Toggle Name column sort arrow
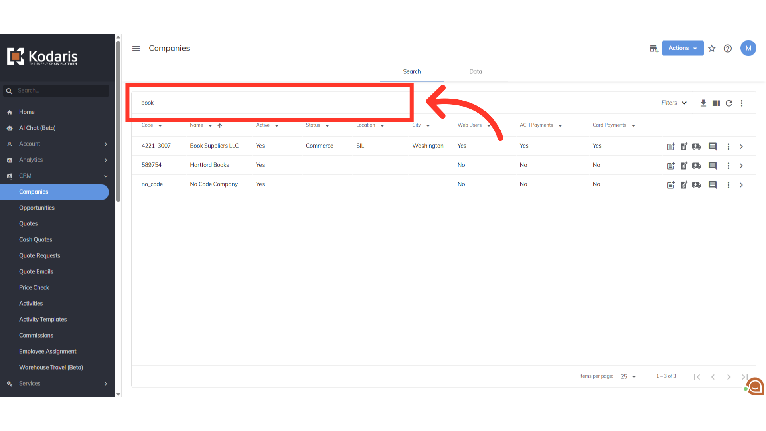This screenshot has height=431, width=766. coord(220,125)
